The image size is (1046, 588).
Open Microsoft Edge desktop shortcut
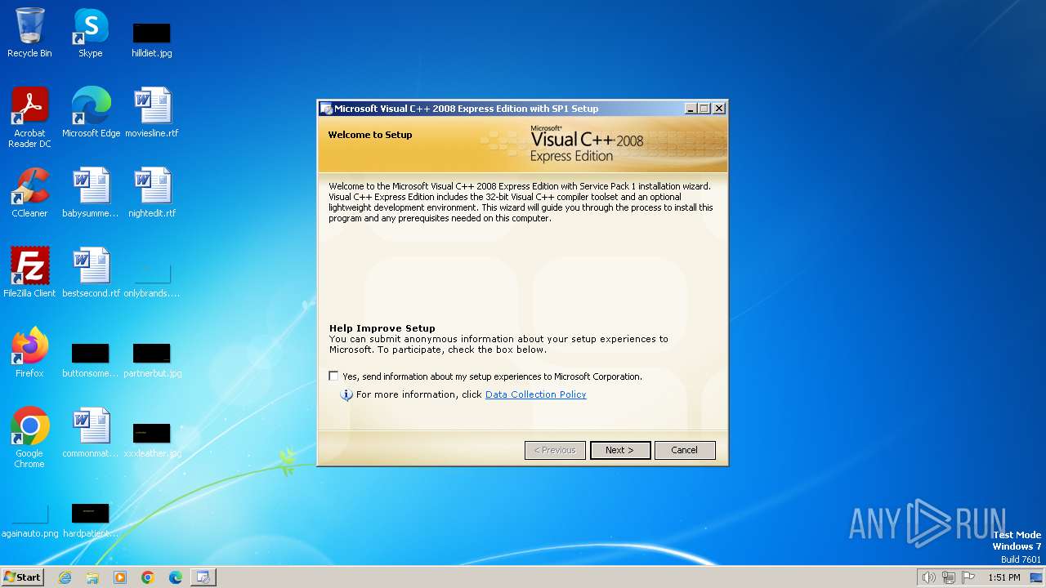click(91, 112)
